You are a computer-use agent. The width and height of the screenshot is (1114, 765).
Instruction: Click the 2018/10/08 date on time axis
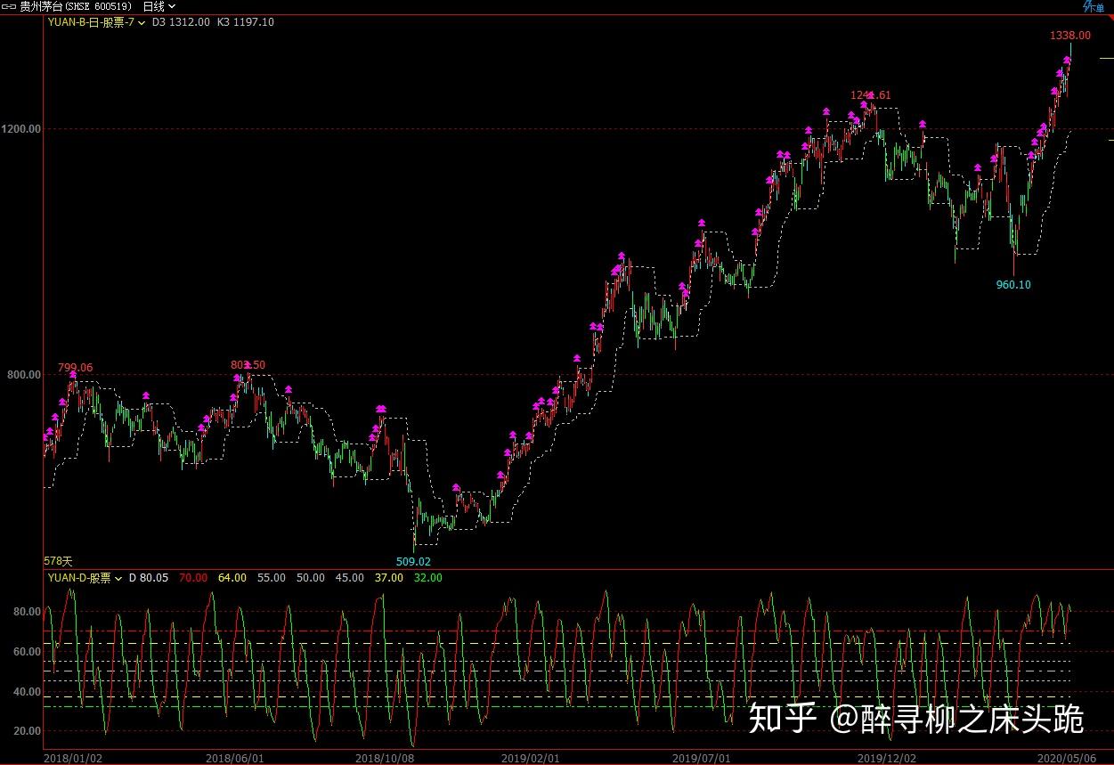(384, 758)
